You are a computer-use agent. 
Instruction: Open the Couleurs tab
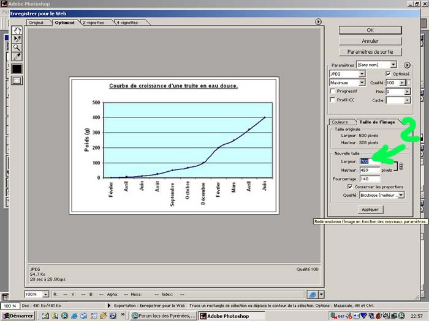pyautogui.click(x=339, y=122)
